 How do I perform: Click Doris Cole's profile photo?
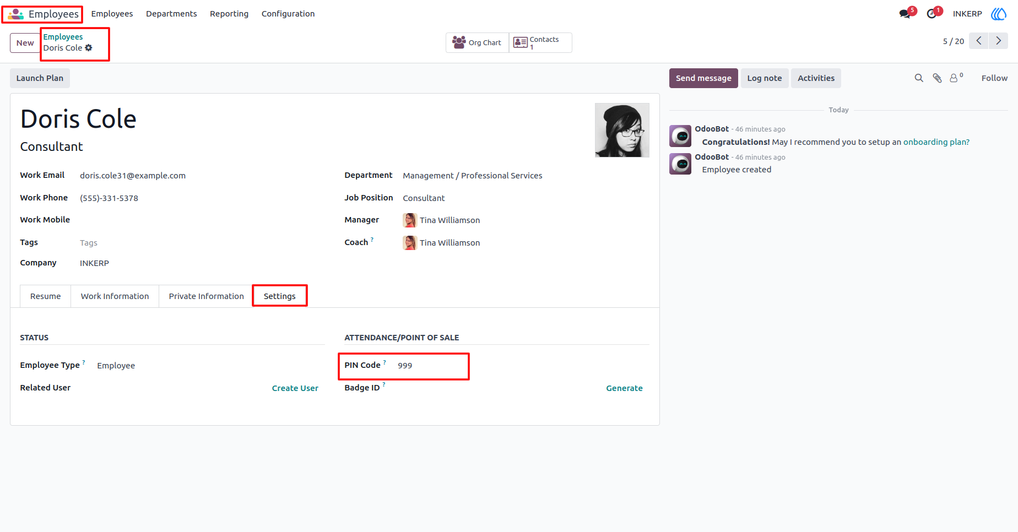pyautogui.click(x=622, y=130)
